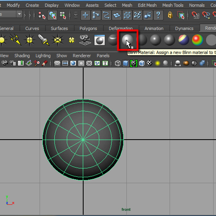
Task: Click the padlock lock selection icon
Action: pos(170,15)
